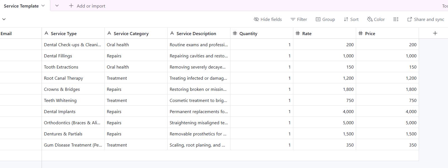Click the Dental Implants service cell

[x=60, y=111]
